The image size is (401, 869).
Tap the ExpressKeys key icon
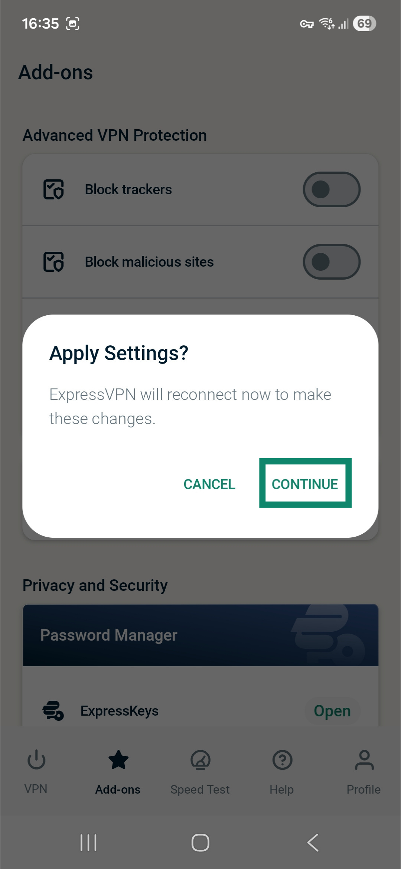53,710
